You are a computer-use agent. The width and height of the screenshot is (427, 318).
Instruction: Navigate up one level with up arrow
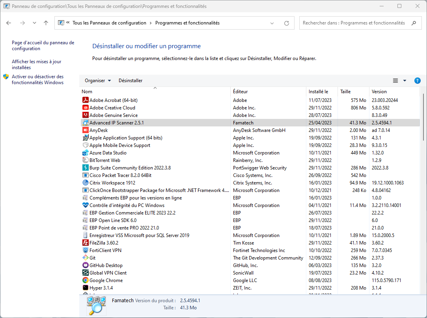click(46, 23)
